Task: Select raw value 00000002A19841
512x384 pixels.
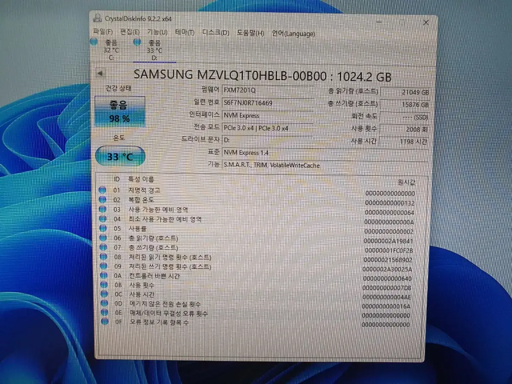Action: tap(388, 241)
